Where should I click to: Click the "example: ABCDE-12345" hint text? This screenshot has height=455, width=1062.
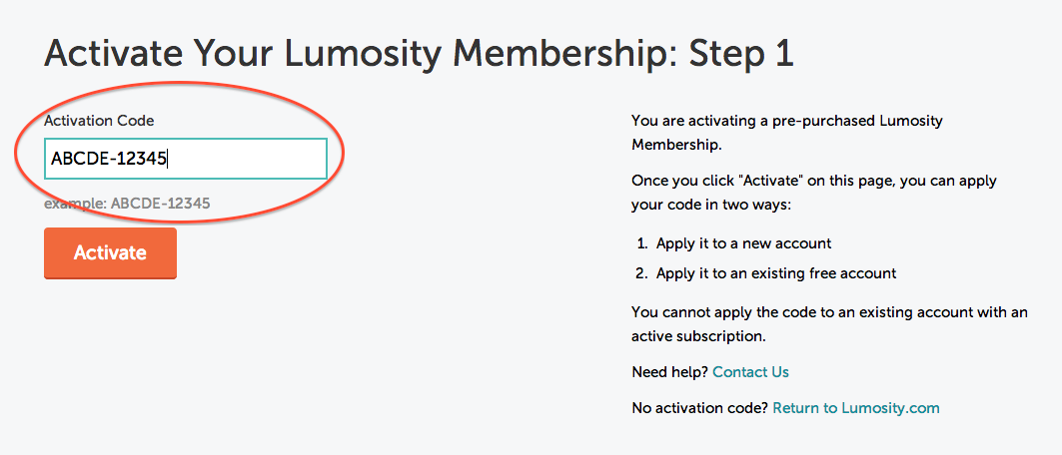(127, 204)
